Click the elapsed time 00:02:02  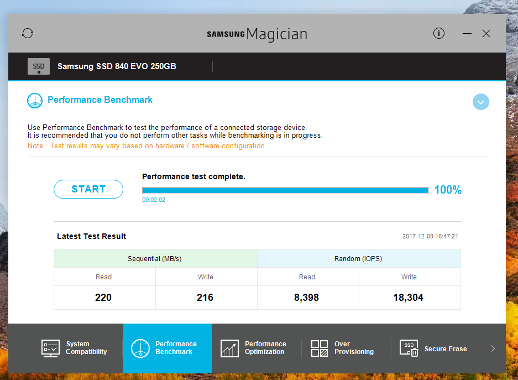point(154,200)
